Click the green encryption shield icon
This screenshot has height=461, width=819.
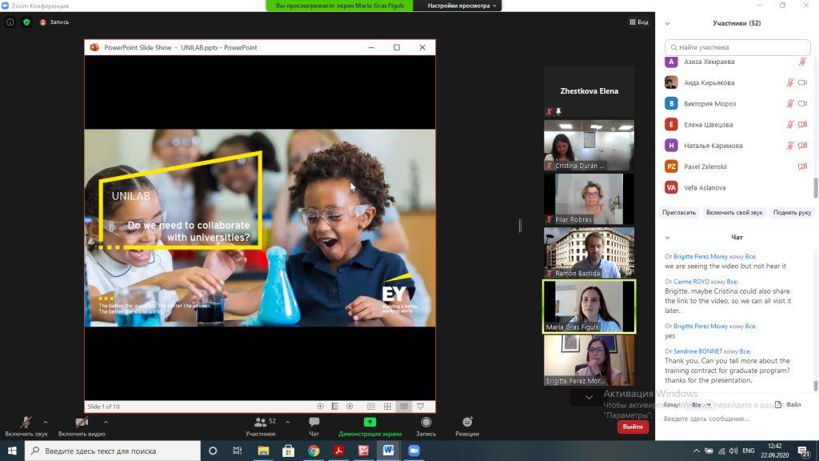pos(26,22)
